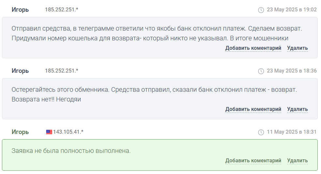The width and height of the screenshot is (321, 174).
Task: Click the clock icon beside 23 May 18:36
Action: pos(261,71)
